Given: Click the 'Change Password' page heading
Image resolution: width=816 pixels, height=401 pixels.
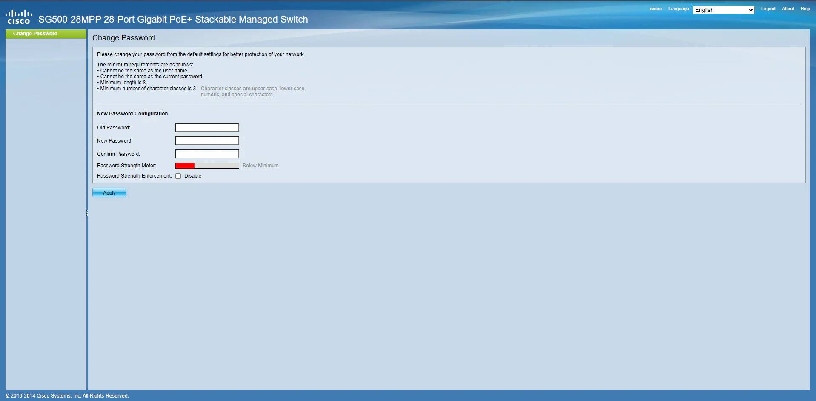Looking at the screenshot, I should 123,38.
